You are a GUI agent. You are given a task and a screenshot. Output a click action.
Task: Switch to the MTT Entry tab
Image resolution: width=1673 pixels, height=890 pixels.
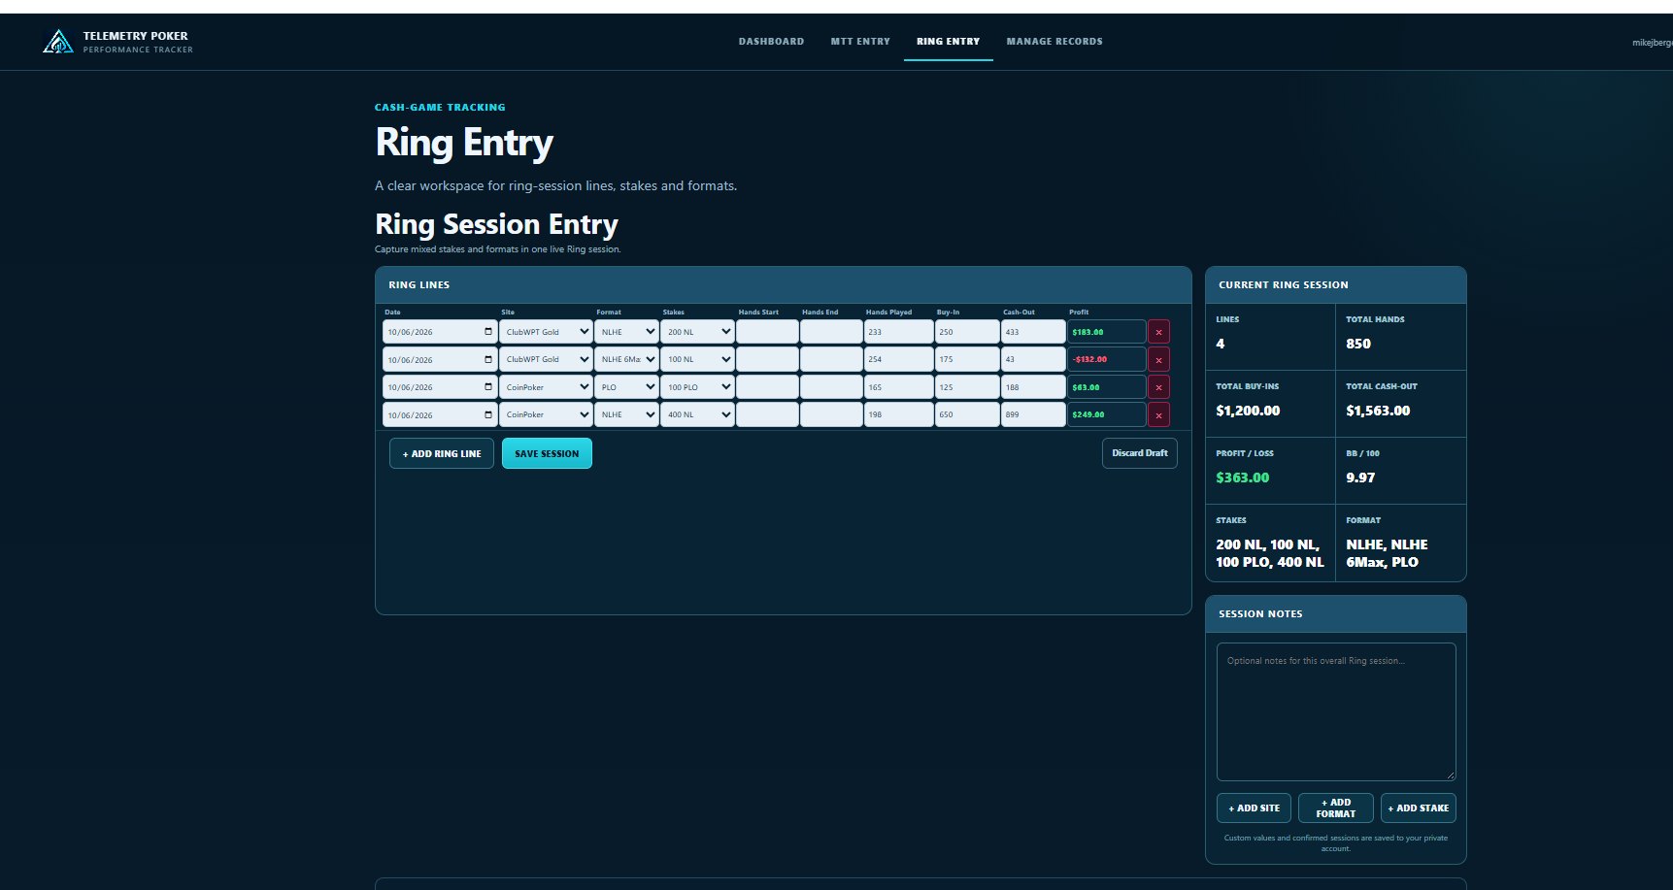point(860,42)
